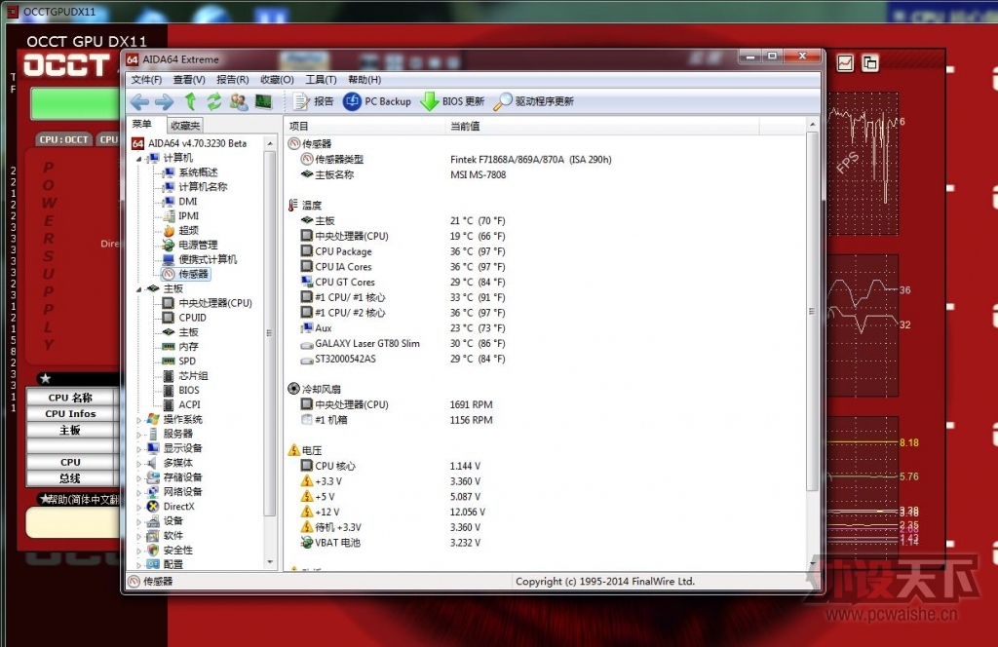Click the OCCT graph view icon
998x647 pixels.
point(845,63)
